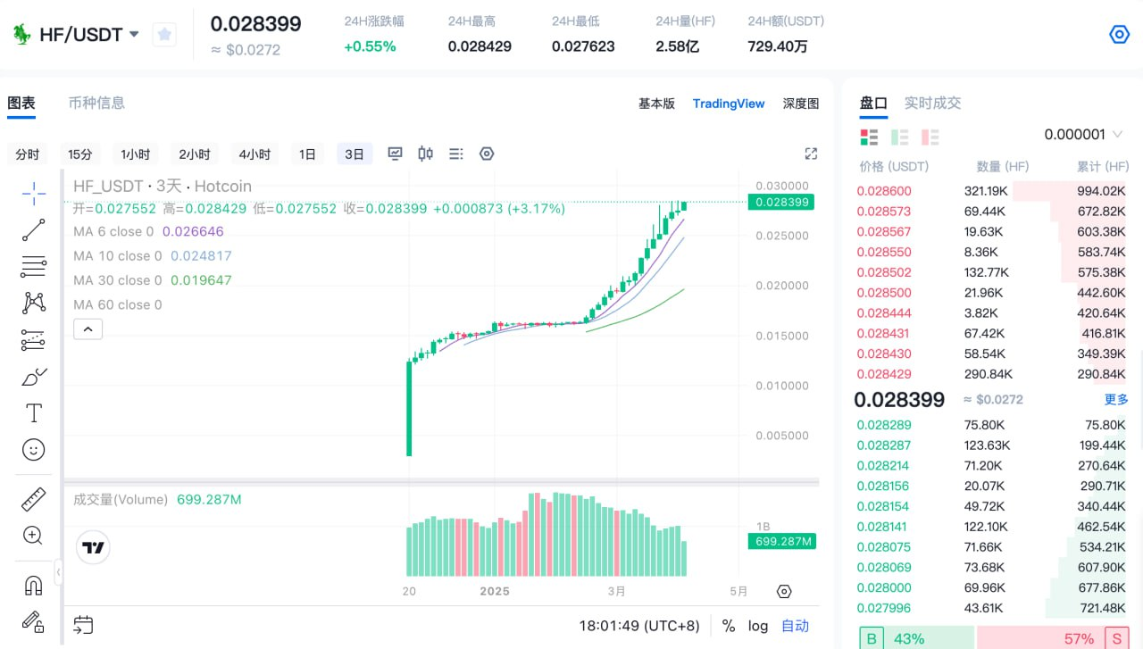This screenshot has width=1143, height=649.
Task: Select the ruler measure tool
Action: pos(33,499)
